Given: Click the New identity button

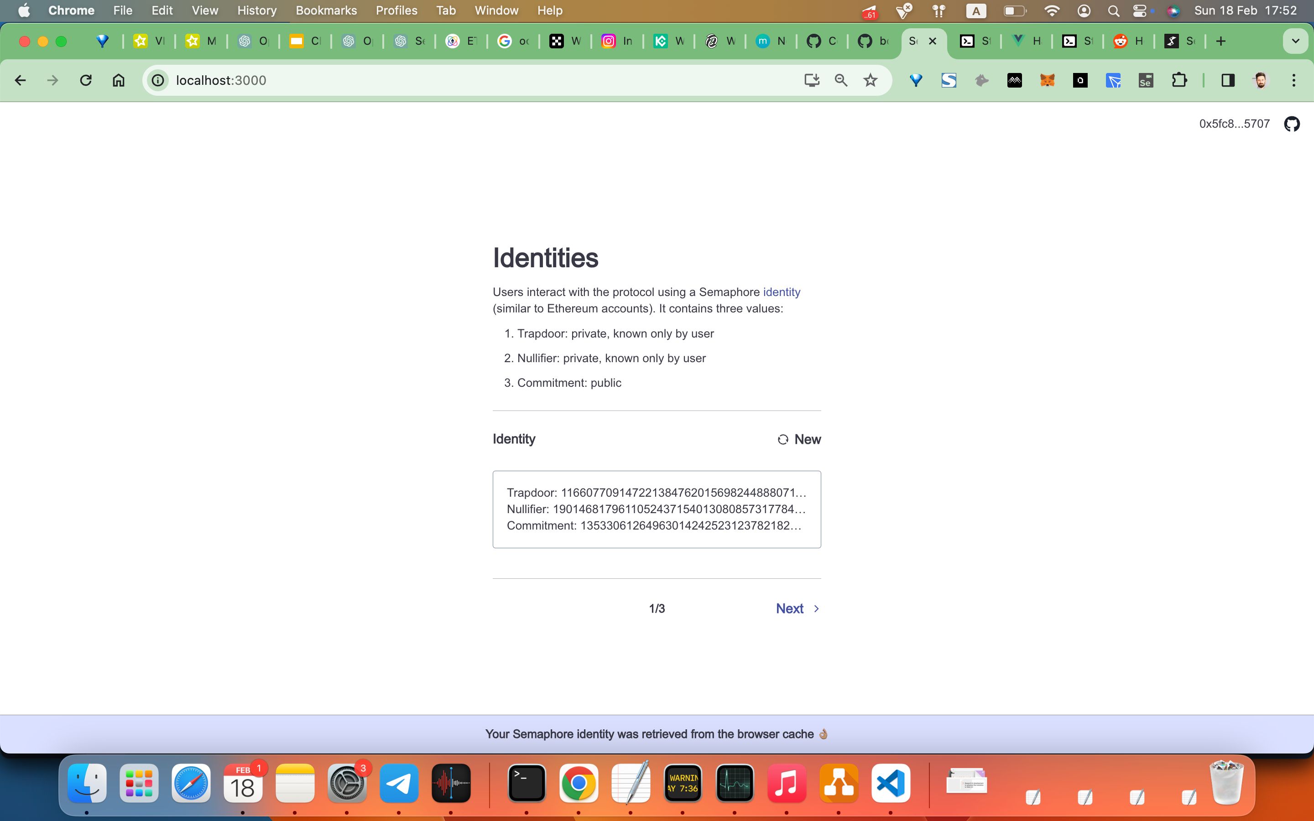Looking at the screenshot, I should point(798,438).
